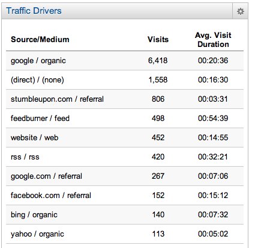Click the Visits column header

click(158, 39)
